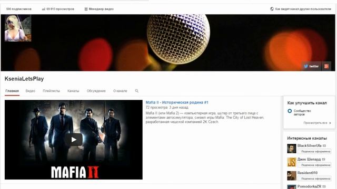The height and width of the screenshot is (189, 337).
Task: Click the globe icon beside Как видят канал
Action: (272, 9)
